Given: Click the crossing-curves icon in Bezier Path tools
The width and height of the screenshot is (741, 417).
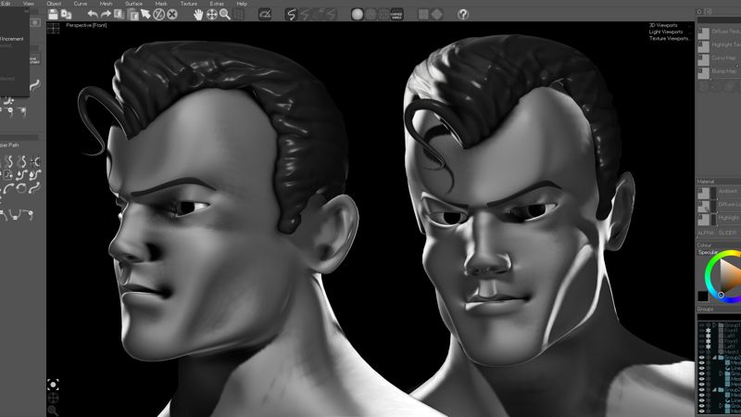Looking at the screenshot, I should tap(35, 161).
